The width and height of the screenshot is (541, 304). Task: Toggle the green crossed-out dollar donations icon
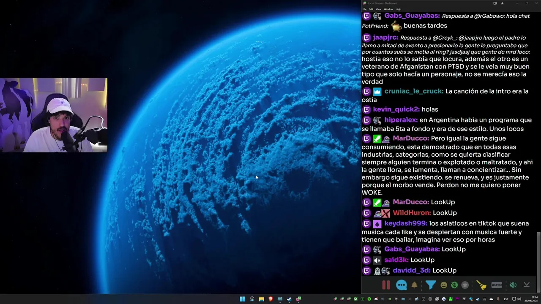coord(454,285)
